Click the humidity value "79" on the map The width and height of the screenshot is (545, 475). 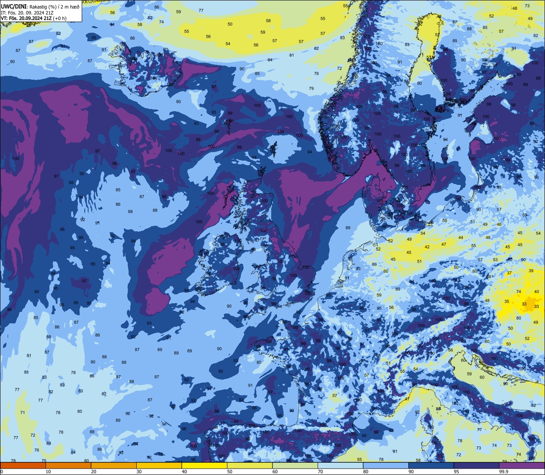[311, 89]
